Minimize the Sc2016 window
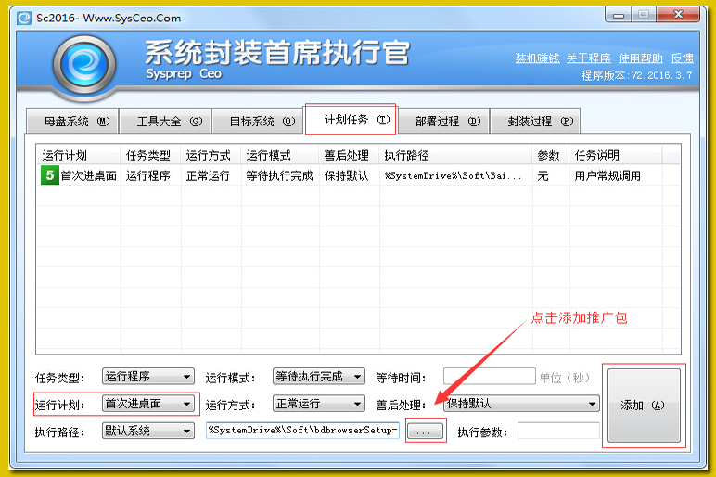The width and height of the screenshot is (716, 477). click(619, 15)
